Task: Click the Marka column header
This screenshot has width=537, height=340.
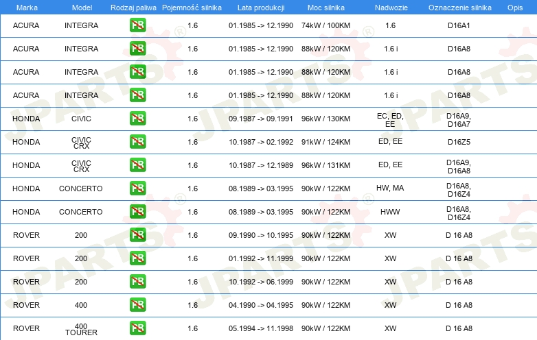Action: click(27, 8)
